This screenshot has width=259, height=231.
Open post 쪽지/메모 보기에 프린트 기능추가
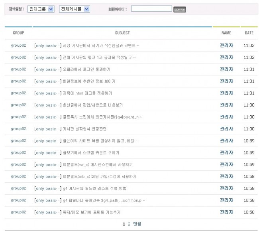92,212
